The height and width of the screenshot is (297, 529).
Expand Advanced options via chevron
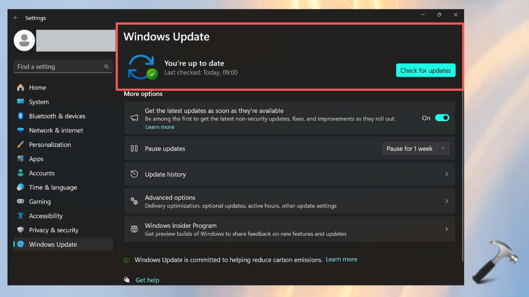click(x=447, y=201)
